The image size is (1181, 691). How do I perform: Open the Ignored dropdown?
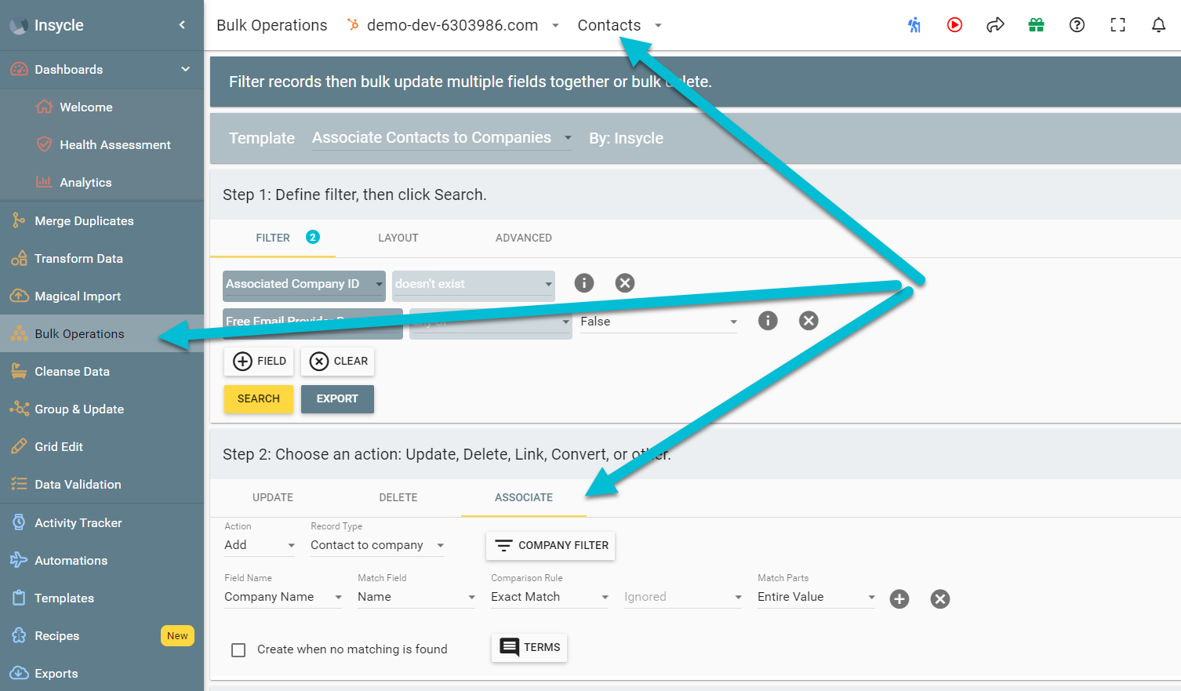pyautogui.click(x=683, y=597)
